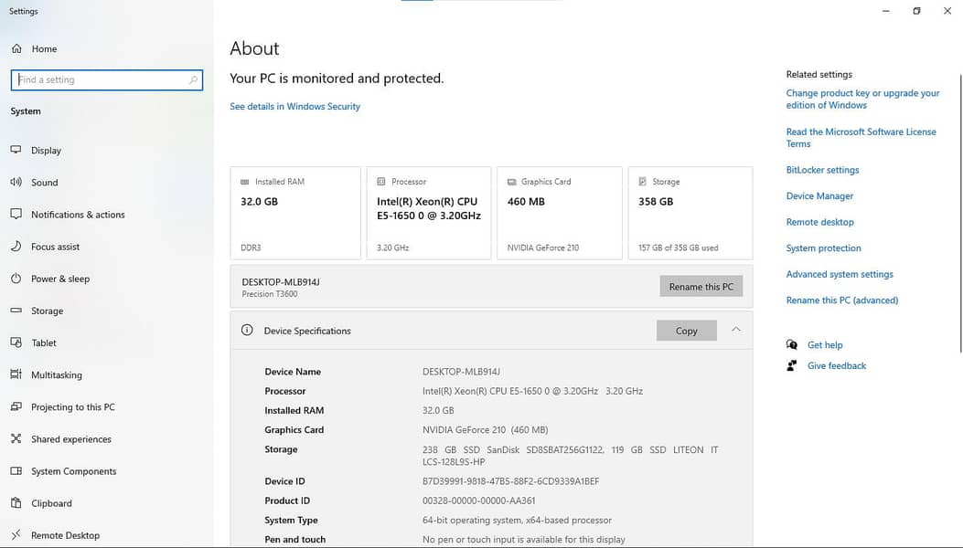The image size is (963, 548).
Task: Click the Notifications & actions icon
Action: (16, 214)
